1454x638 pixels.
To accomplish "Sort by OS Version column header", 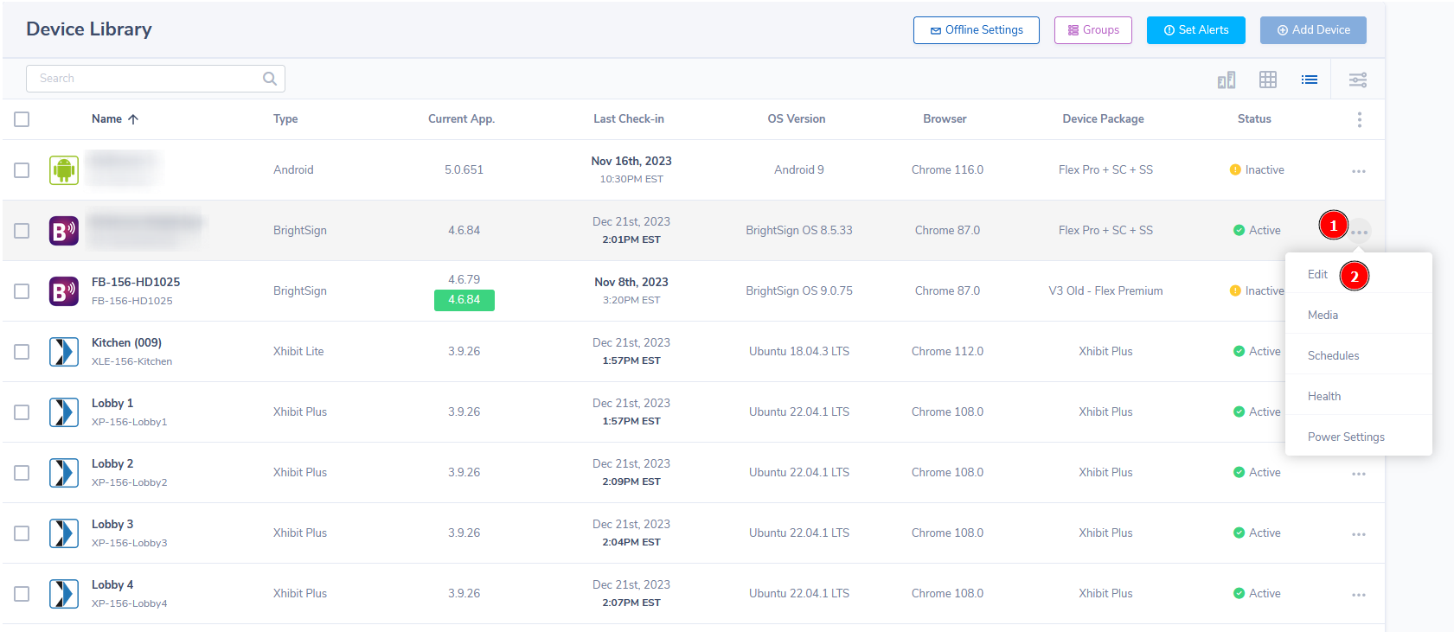I will click(x=797, y=119).
